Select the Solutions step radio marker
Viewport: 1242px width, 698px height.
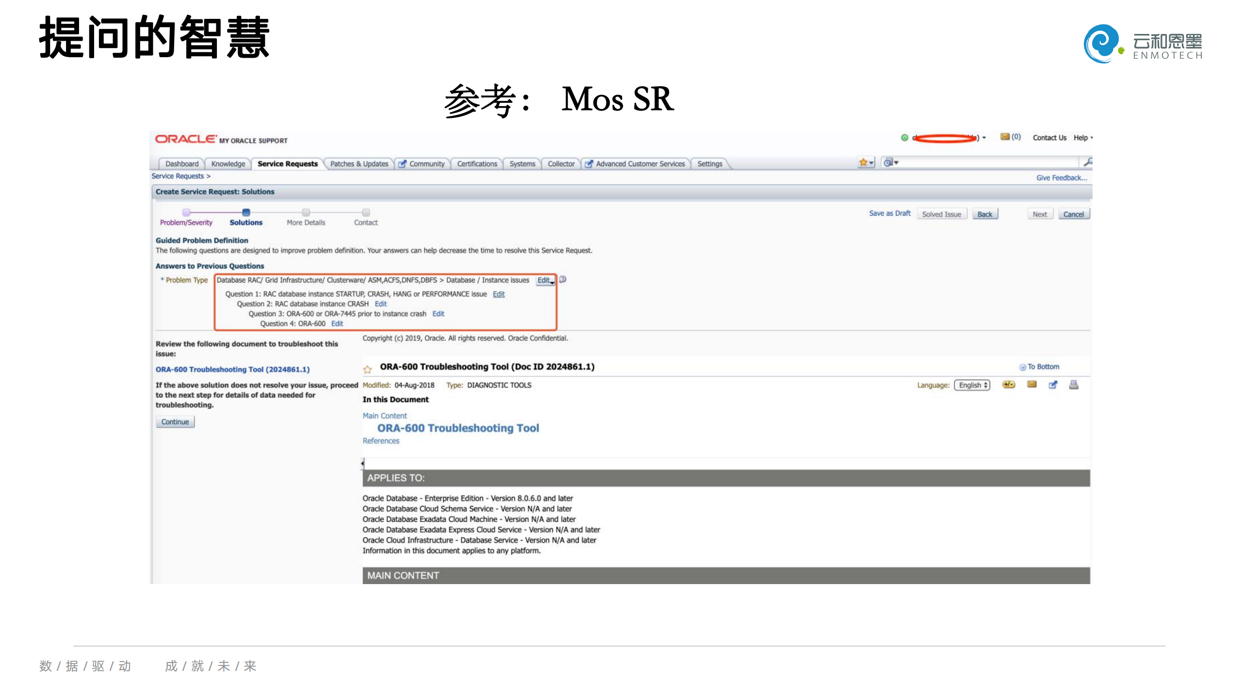245,212
